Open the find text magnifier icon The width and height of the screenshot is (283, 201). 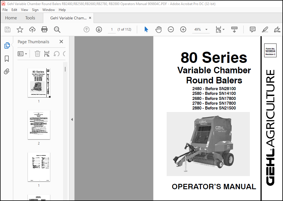click(x=57, y=29)
